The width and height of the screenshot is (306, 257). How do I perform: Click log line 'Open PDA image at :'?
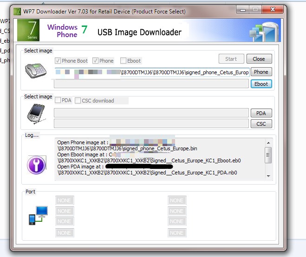point(80,167)
